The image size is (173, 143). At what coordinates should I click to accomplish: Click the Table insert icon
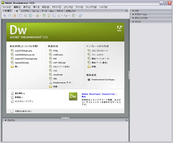20,15
